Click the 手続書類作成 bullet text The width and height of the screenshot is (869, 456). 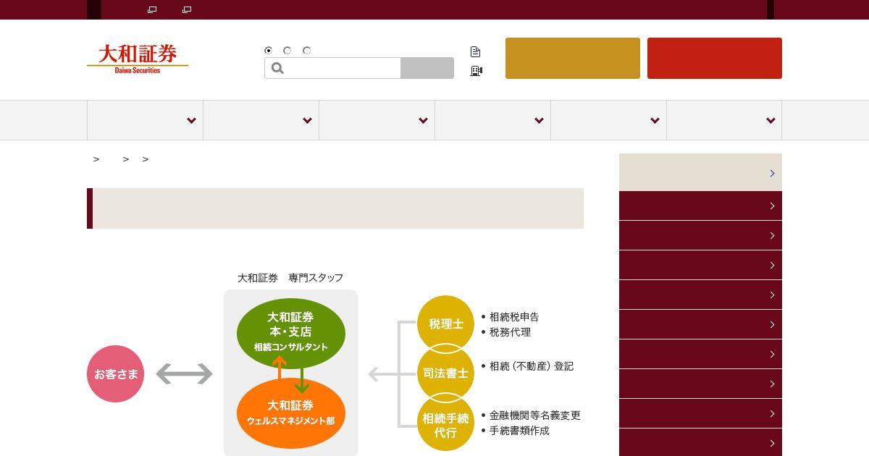(x=519, y=431)
